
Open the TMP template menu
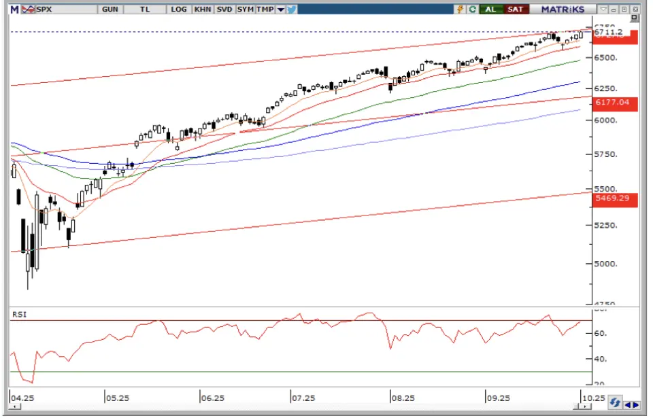[265, 10]
